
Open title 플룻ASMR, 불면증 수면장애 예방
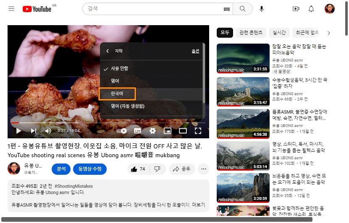coord(299,115)
